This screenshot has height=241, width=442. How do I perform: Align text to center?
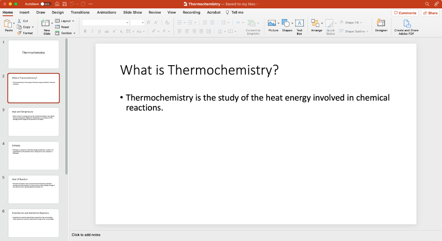[x=187, y=31]
